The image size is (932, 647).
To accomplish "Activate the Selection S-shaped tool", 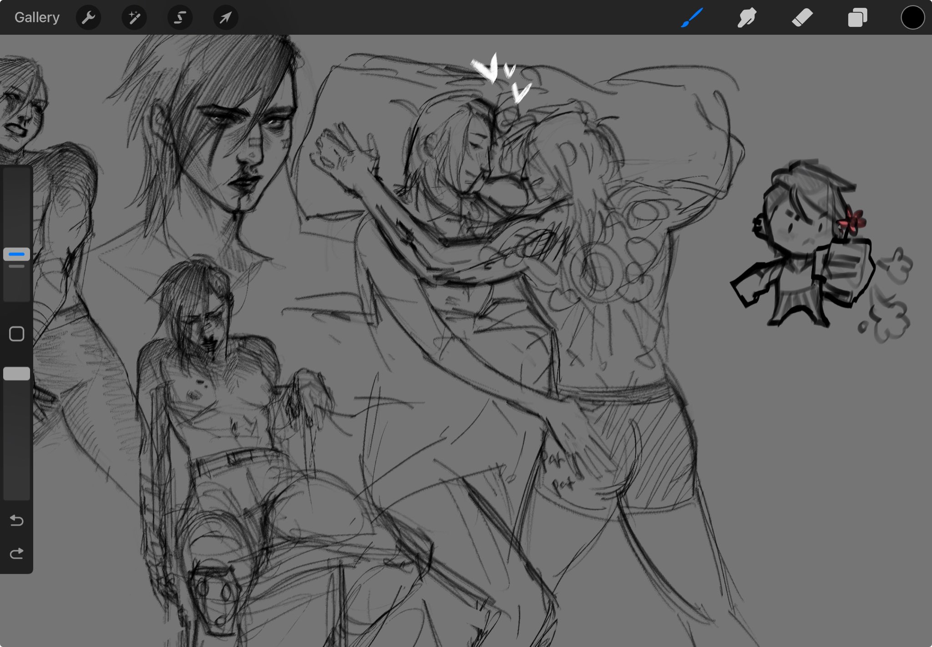I will tap(180, 18).
